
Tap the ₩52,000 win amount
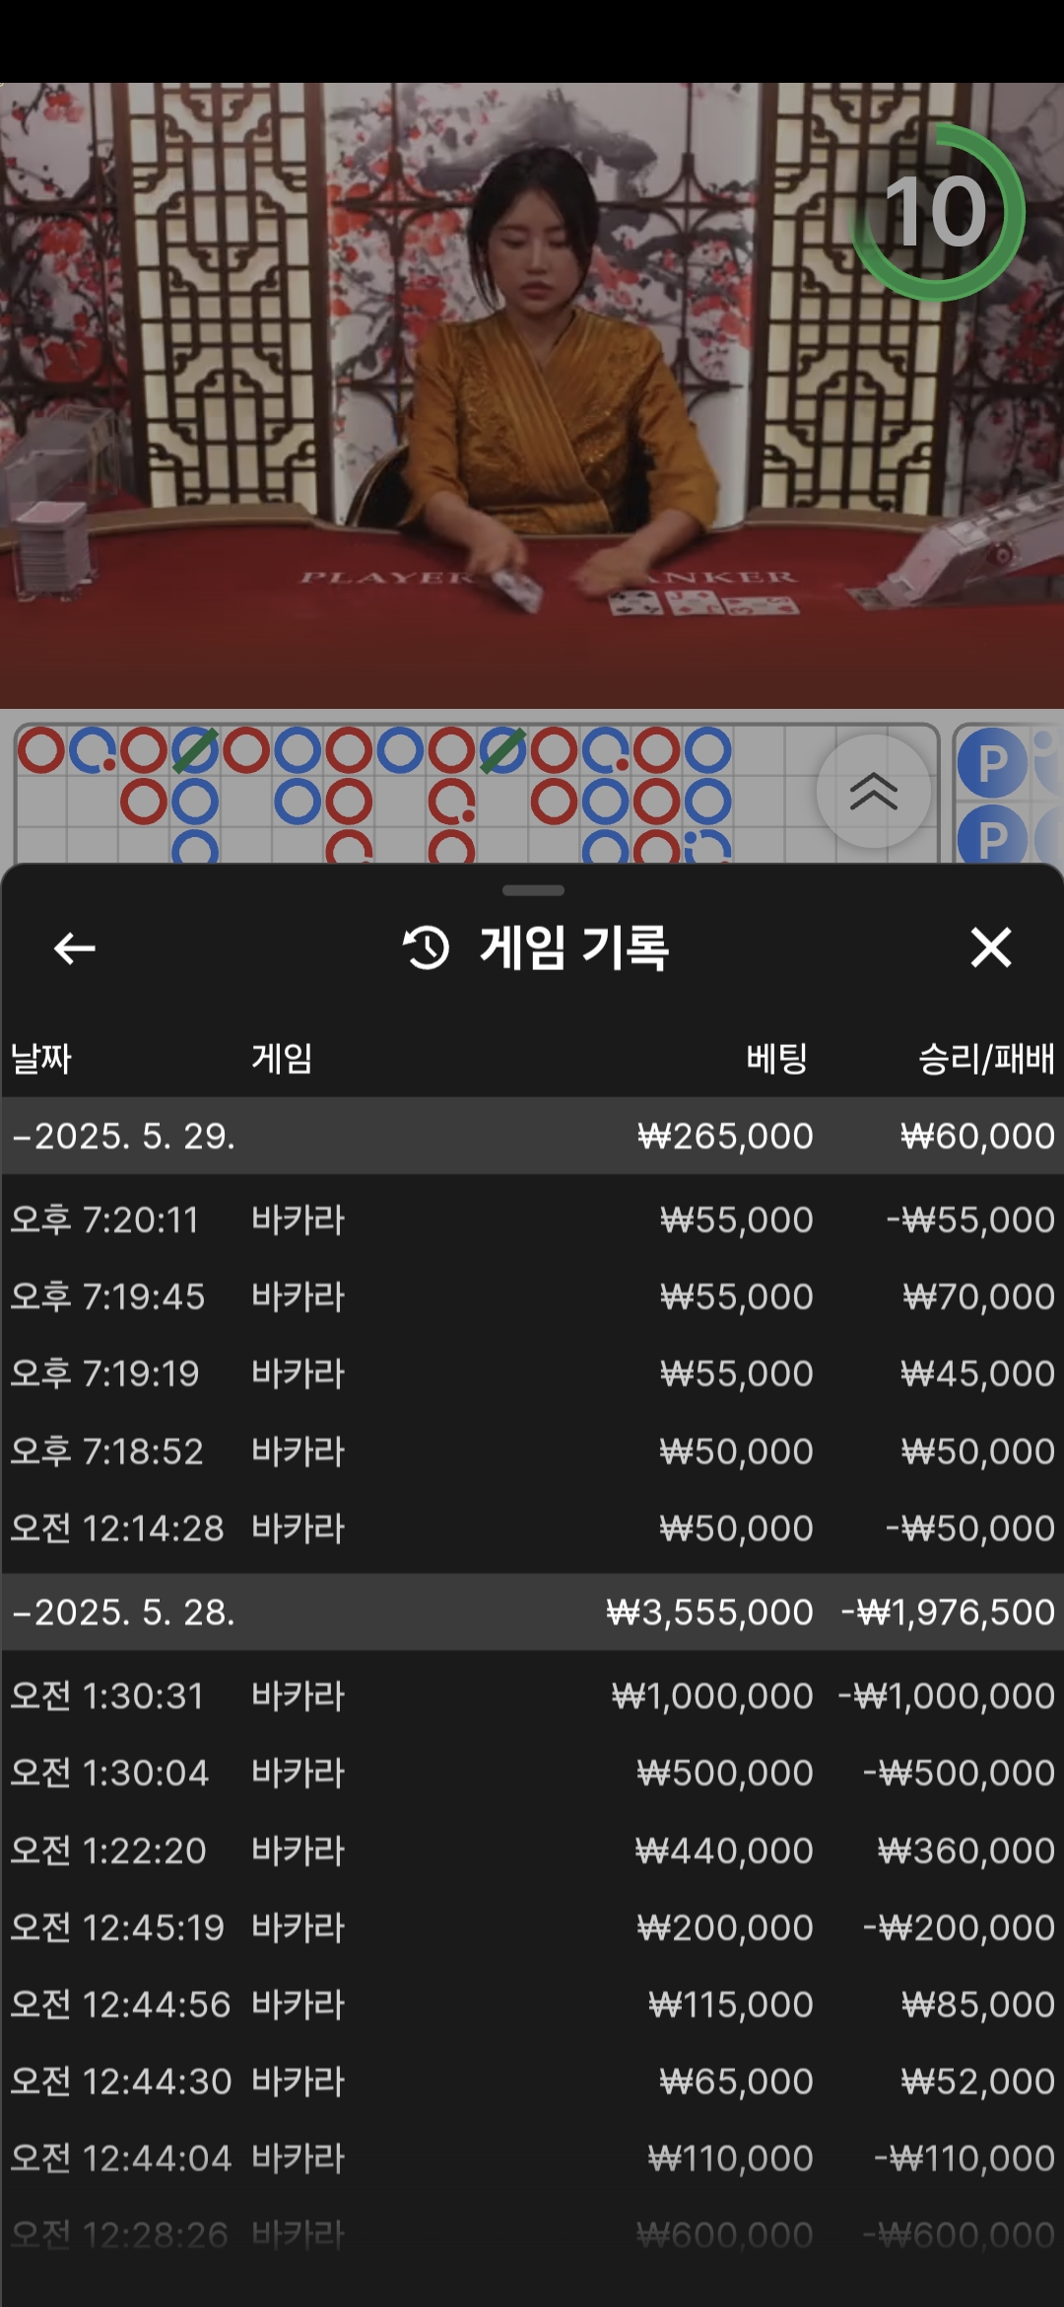tap(977, 2081)
